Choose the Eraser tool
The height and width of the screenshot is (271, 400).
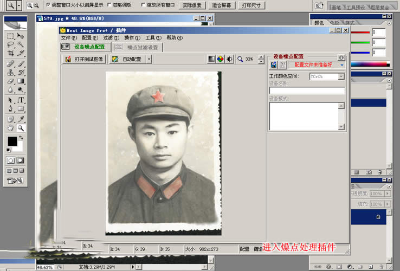point(10,81)
